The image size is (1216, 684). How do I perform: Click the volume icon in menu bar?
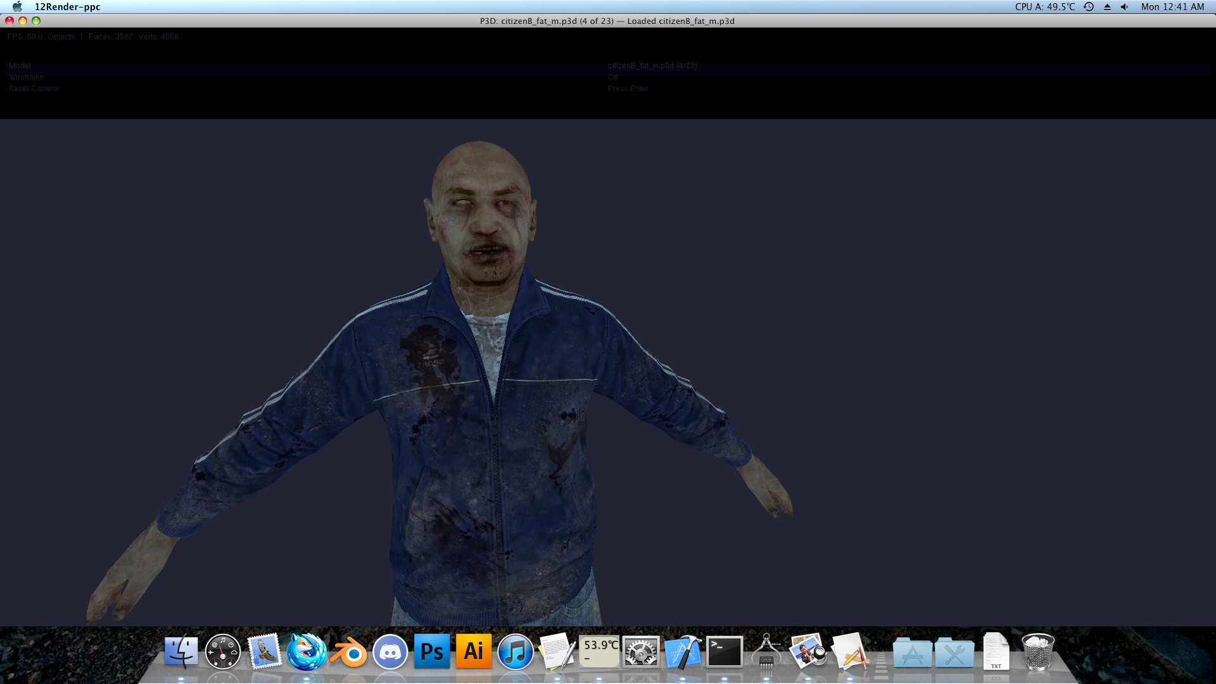(x=1124, y=7)
